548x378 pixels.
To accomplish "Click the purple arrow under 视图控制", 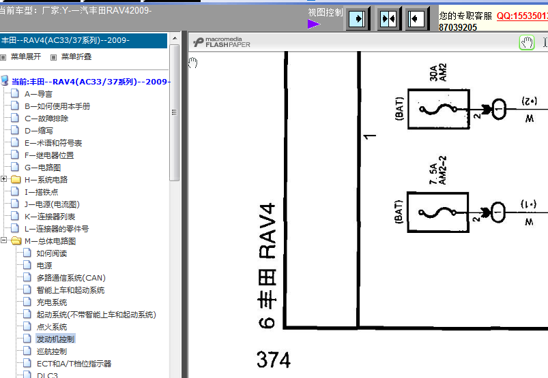I will click(x=314, y=24).
